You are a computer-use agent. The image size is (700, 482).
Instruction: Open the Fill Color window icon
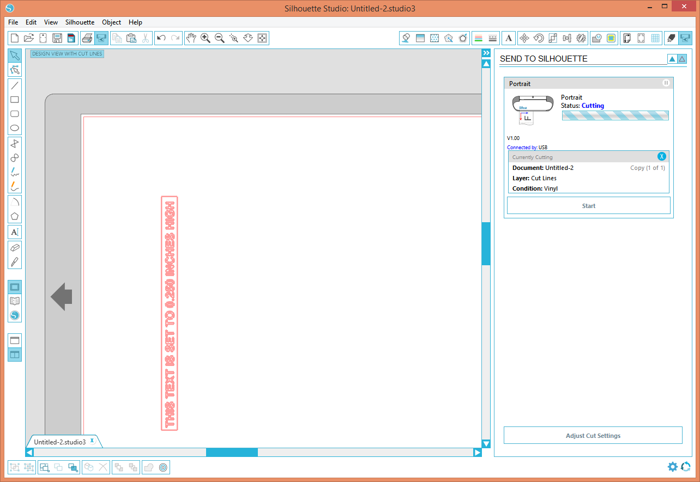click(406, 38)
